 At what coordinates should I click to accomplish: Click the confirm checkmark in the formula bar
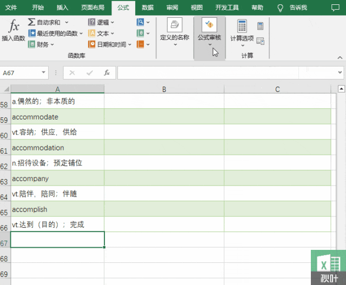tap(90, 72)
